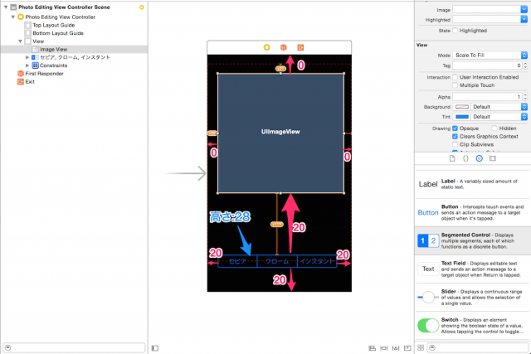Show the File Template library tab
The image size is (531, 354).
452,158
